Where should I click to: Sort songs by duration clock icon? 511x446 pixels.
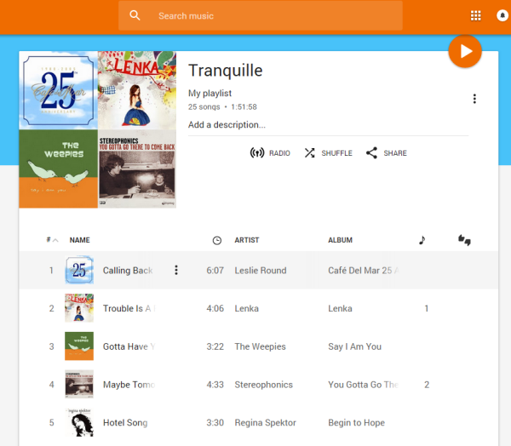[x=216, y=240]
